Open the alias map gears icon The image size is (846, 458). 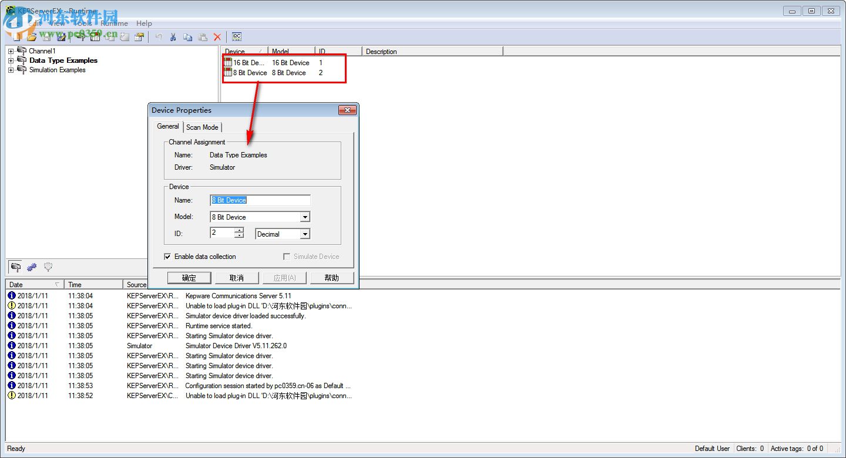(x=32, y=267)
